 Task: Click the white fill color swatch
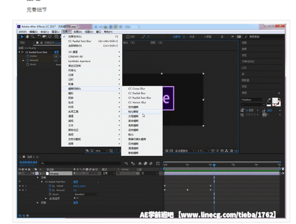(x=275, y=101)
